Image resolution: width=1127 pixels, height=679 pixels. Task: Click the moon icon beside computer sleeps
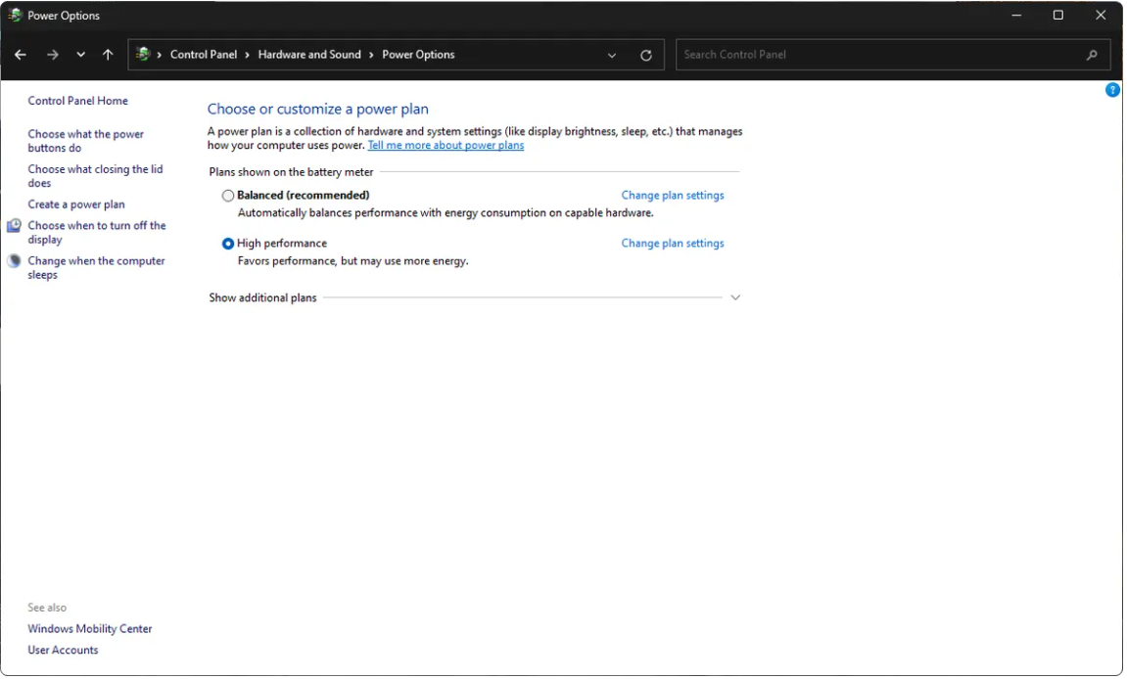14,261
